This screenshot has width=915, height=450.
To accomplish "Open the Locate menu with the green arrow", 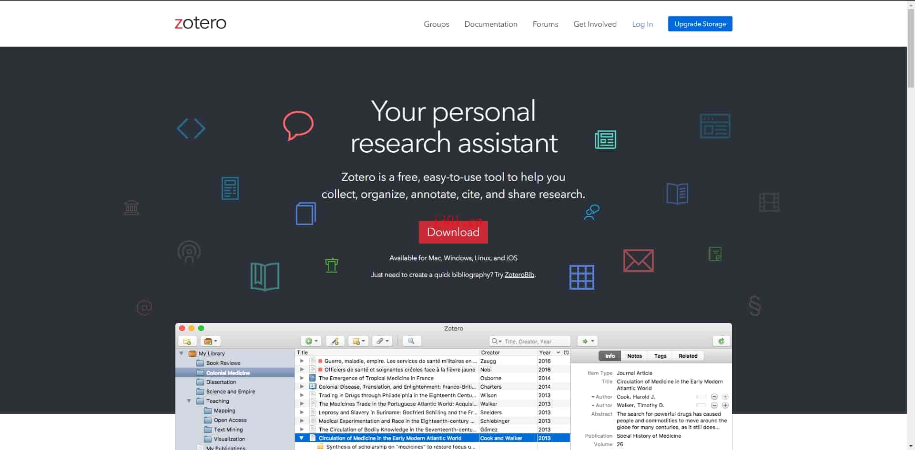I will point(585,341).
